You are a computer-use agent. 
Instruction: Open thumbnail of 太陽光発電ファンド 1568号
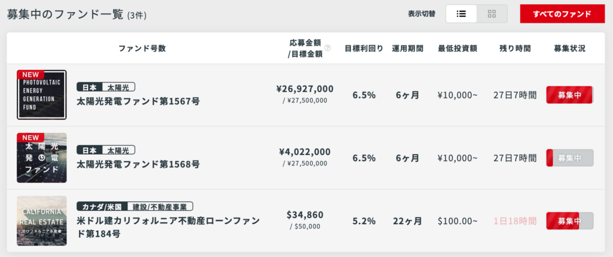point(42,158)
